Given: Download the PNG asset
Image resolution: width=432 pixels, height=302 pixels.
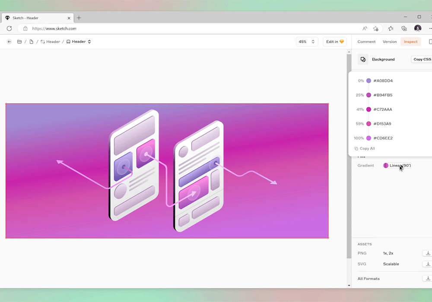Looking at the screenshot, I should click(428, 253).
